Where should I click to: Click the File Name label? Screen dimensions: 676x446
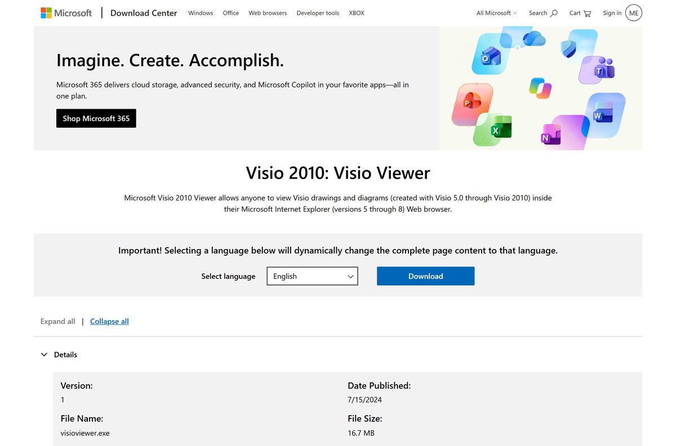82,419
